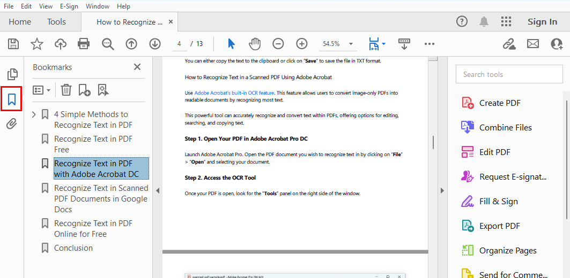
Task: Expand the '4 Simple Methods' bookmark
Action: tap(34, 115)
